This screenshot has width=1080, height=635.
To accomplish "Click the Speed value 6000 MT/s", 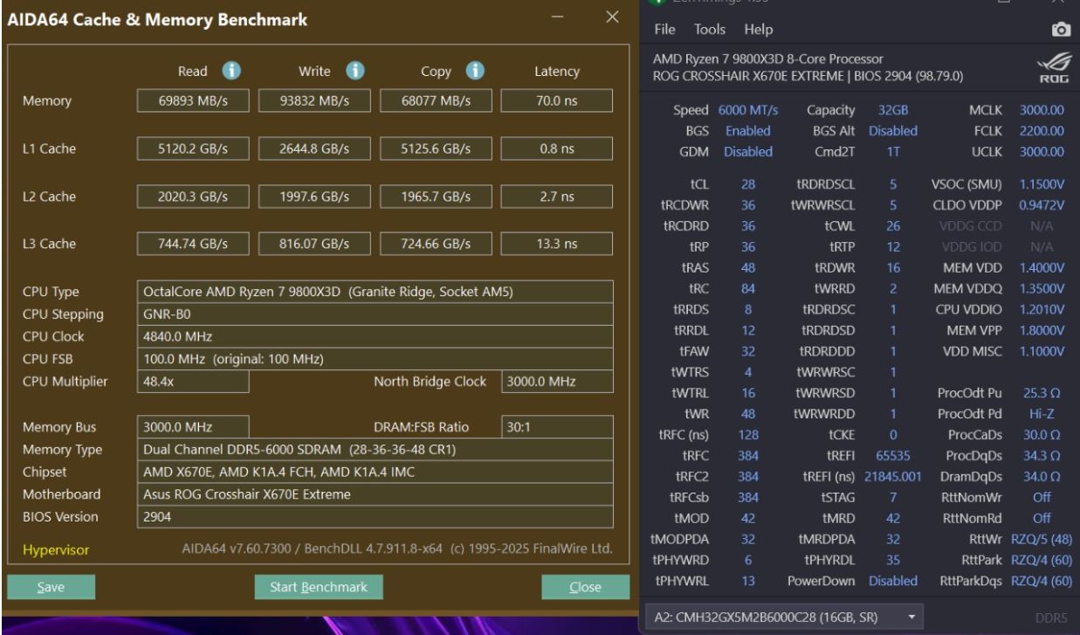I will tap(748, 111).
